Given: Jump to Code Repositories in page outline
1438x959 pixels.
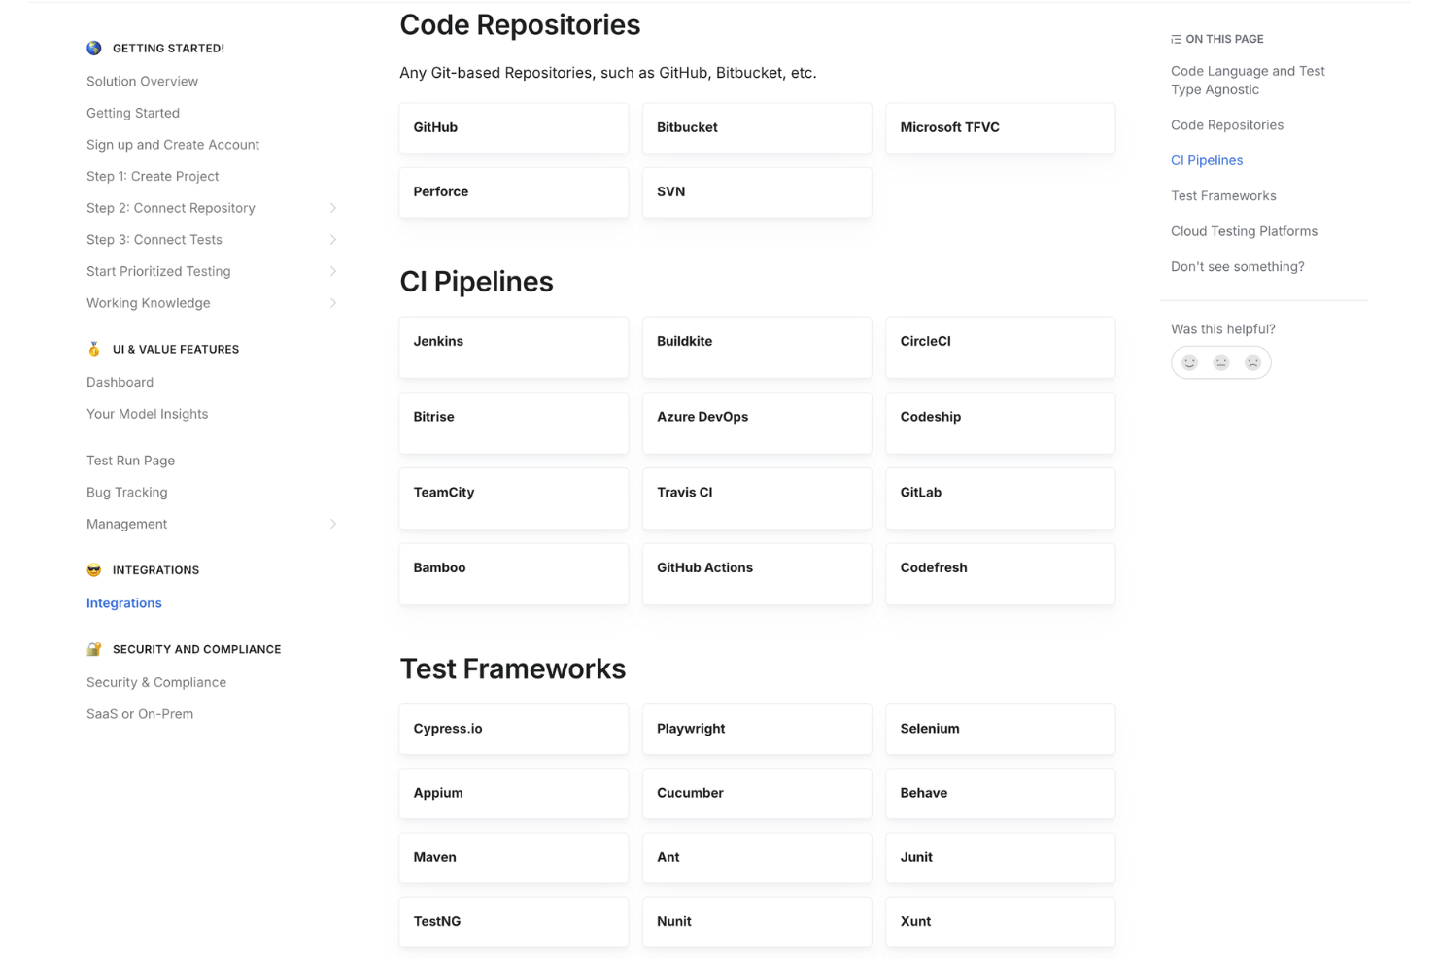Looking at the screenshot, I should pyautogui.click(x=1227, y=125).
